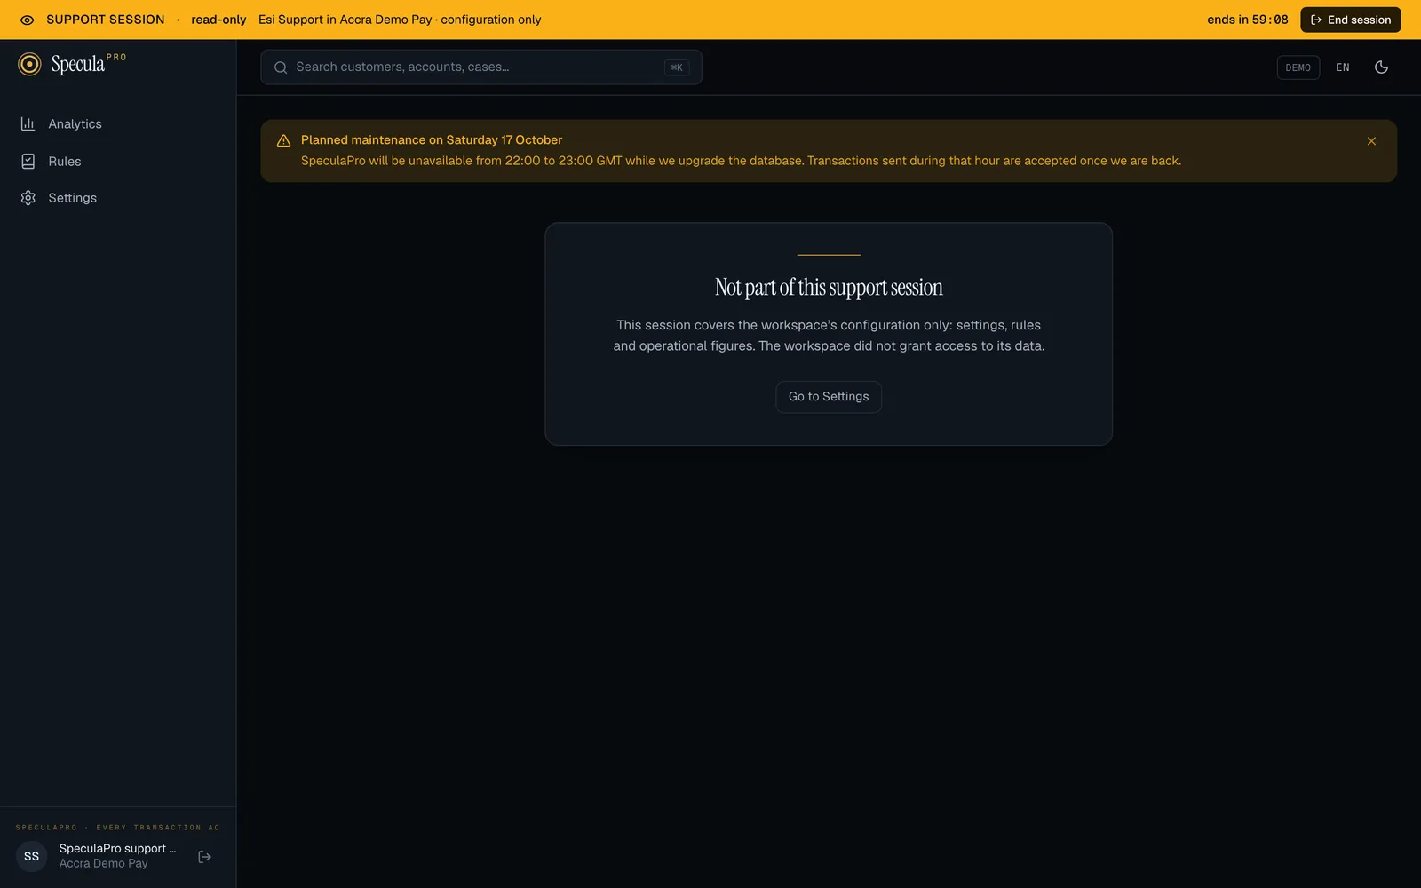
Task: Click the Specula wordmark text
Action: coord(78,64)
